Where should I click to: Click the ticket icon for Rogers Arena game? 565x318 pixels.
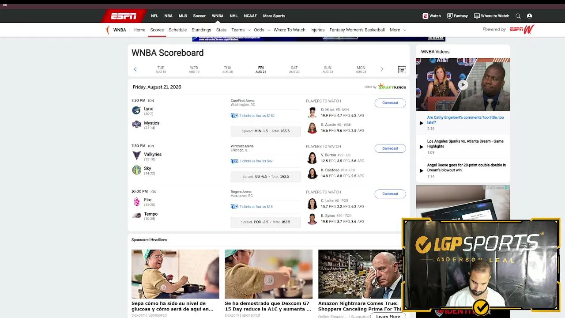coord(234,207)
